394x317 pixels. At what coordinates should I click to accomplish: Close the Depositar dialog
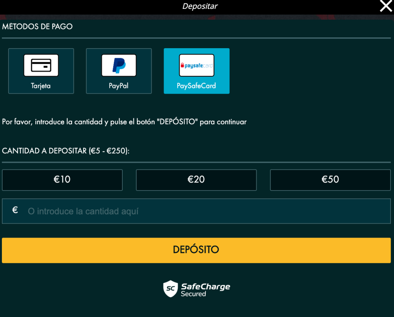(x=386, y=6)
